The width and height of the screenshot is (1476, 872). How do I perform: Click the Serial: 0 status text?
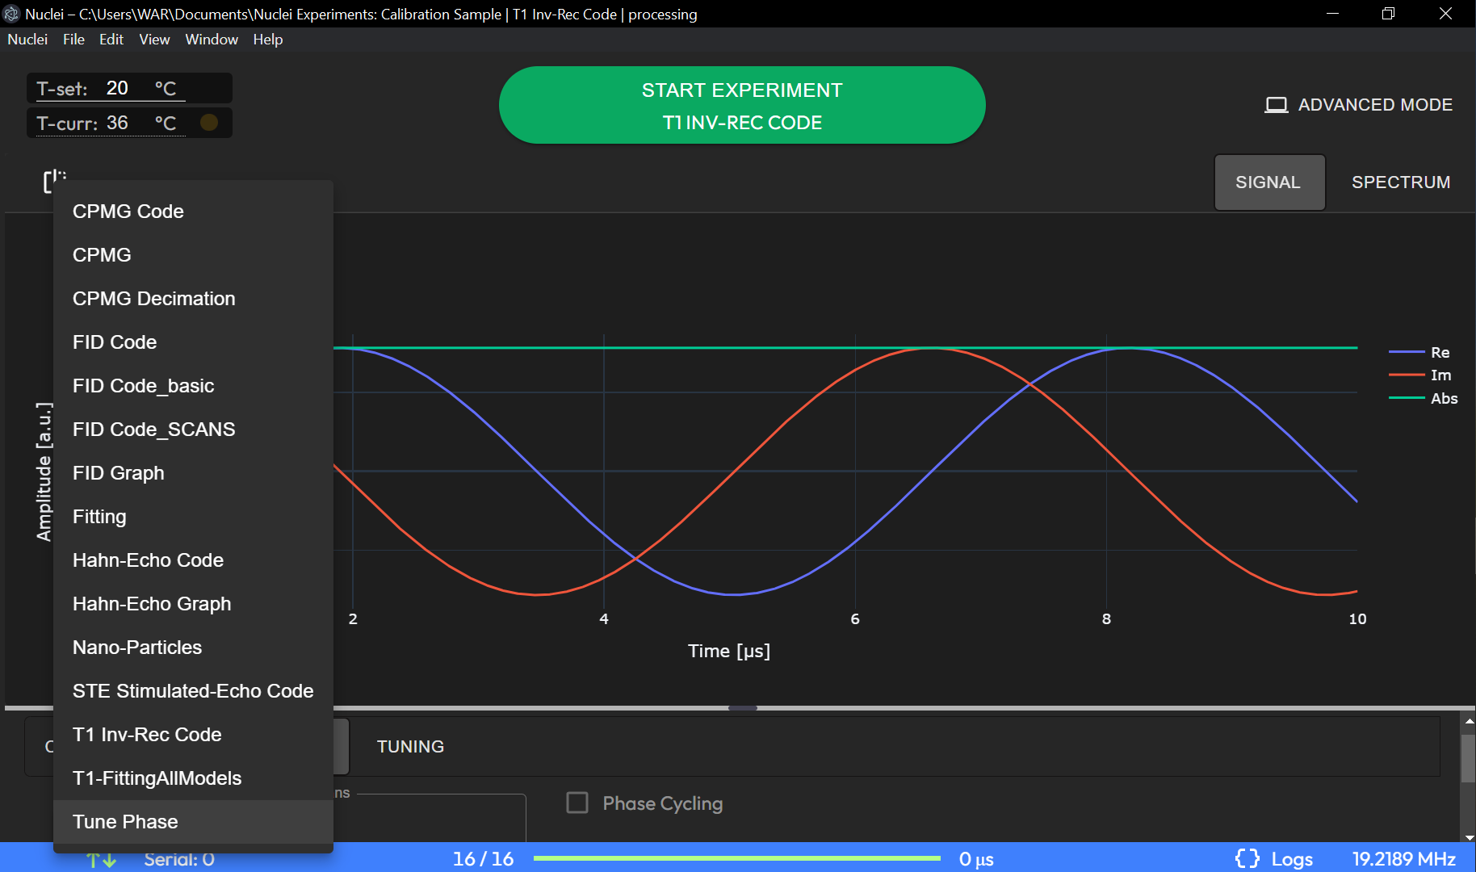179,859
